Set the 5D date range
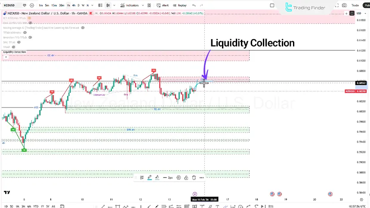Viewport: 370px width, 208px height. pos(12,206)
